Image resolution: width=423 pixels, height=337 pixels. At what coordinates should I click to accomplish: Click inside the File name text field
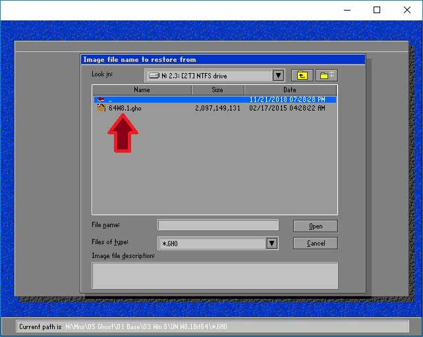218,225
